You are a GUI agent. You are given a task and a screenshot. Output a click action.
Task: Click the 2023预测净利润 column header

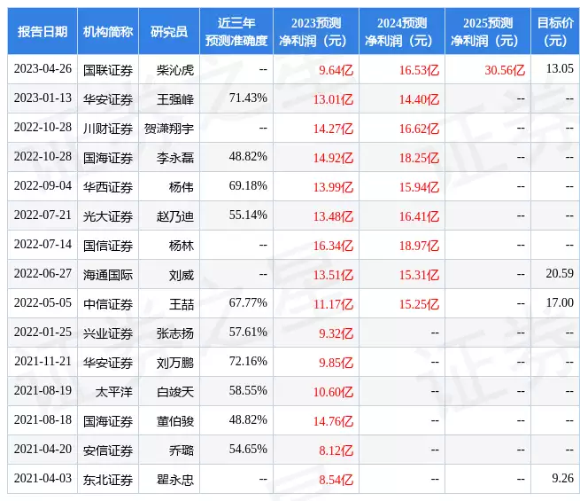(316, 31)
